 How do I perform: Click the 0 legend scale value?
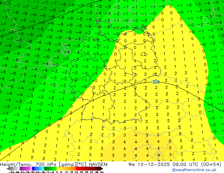(57, 172)
